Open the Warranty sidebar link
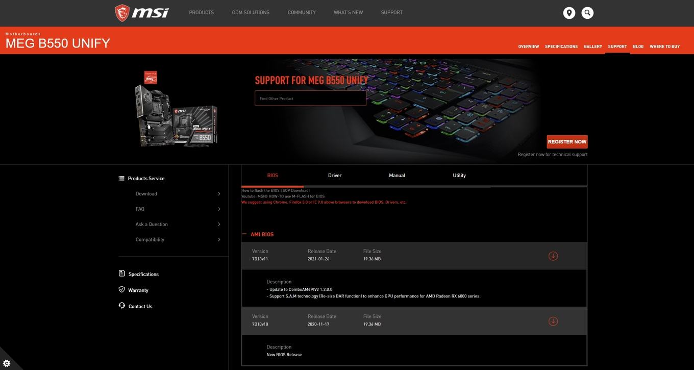Image resolution: width=694 pixels, height=370 pixels. 138,290
